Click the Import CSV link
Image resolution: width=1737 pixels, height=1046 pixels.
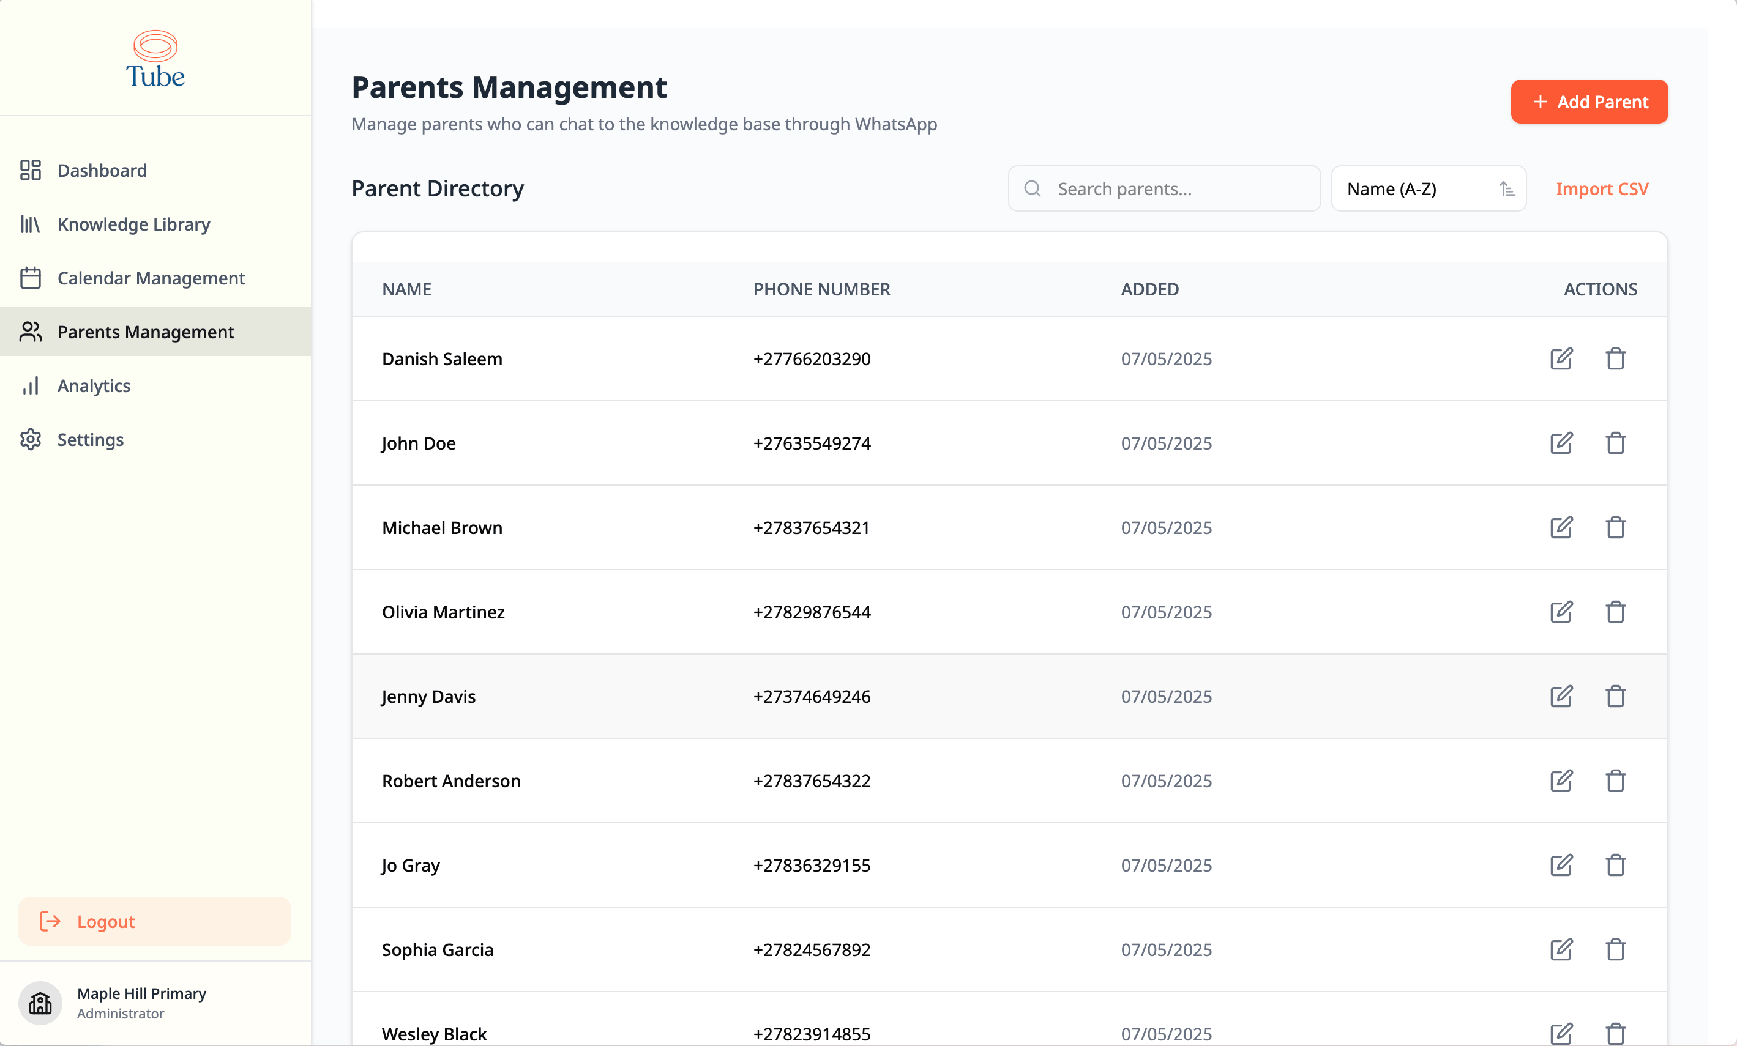[1602, 188]
